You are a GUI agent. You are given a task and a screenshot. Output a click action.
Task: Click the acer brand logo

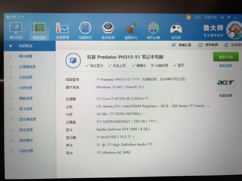click(x=225, y=82)
